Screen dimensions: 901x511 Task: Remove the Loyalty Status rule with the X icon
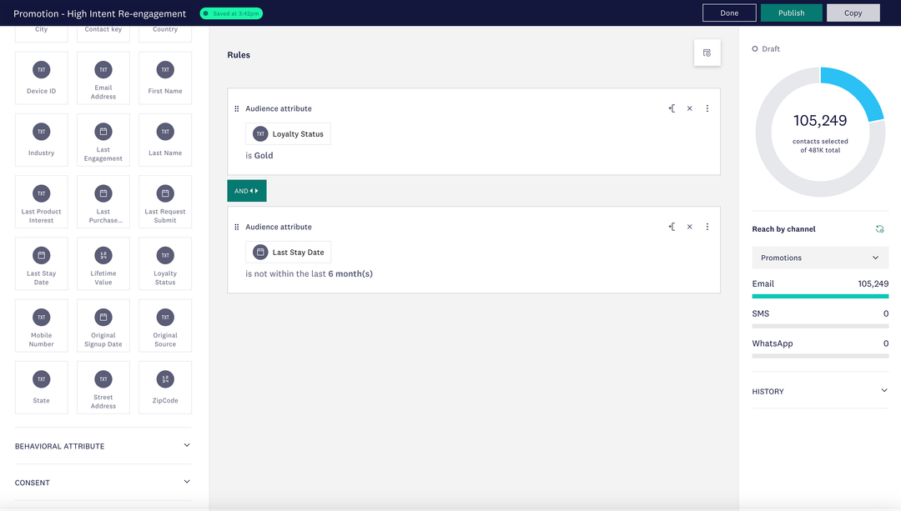[x=689, y=108]
